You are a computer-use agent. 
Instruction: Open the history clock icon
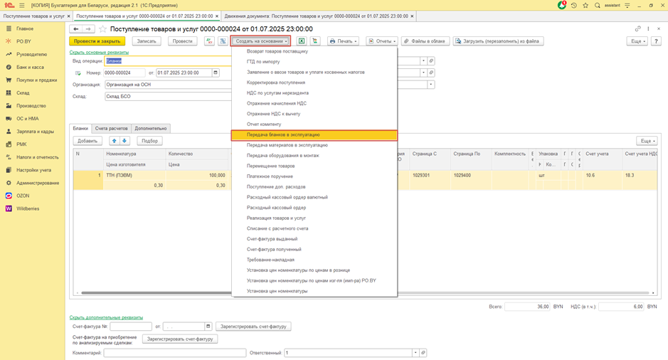[574, 6]
